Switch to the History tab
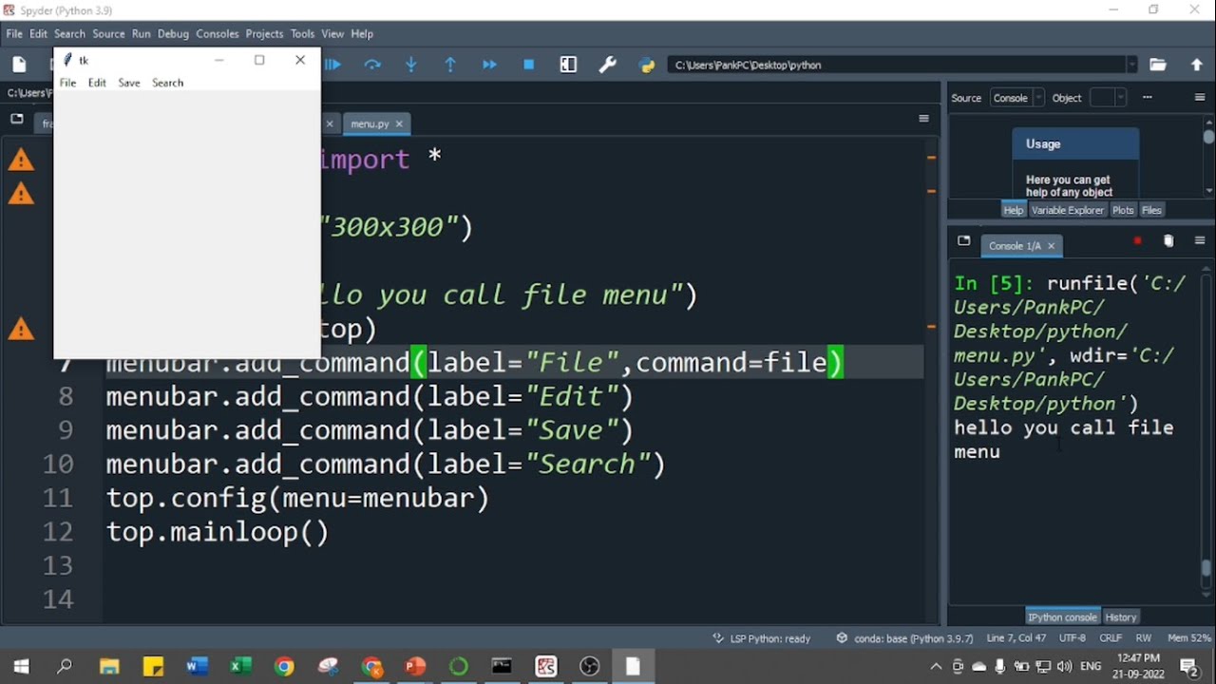The width and height of the screenshot is (1216, 684). point(1121,617)
